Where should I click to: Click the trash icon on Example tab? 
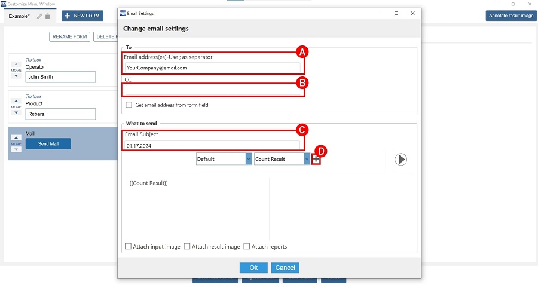click(48, 16)
